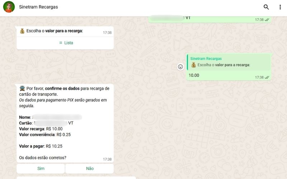Screen dimensions: 287x179
Task: React with the emoji smiley button
Action: (180, 67)
